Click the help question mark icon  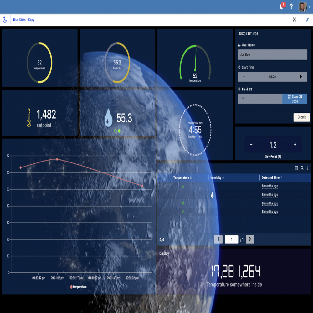(291, 7)
